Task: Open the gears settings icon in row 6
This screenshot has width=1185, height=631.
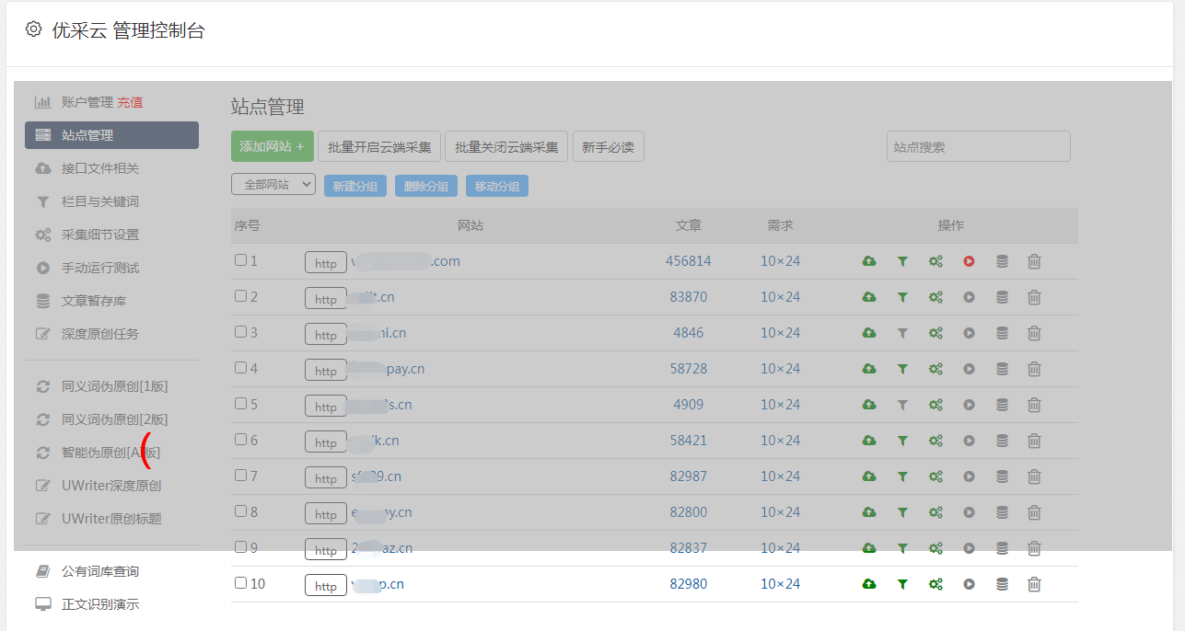Action: [x=935, y=441]
